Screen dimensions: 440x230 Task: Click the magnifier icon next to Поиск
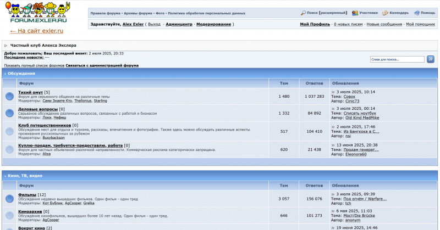(x=303, y=13)
